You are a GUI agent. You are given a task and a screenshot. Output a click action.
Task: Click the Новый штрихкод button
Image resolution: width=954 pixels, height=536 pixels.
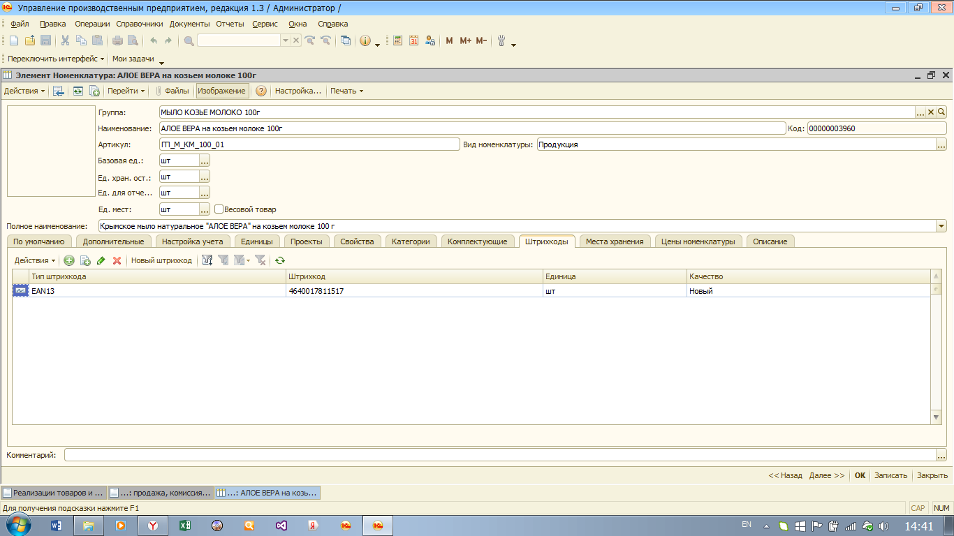pyautogui.click(x=161, y=260)
